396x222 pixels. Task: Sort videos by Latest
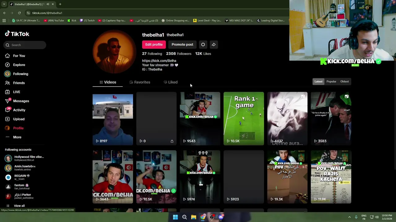pos(318,81)
